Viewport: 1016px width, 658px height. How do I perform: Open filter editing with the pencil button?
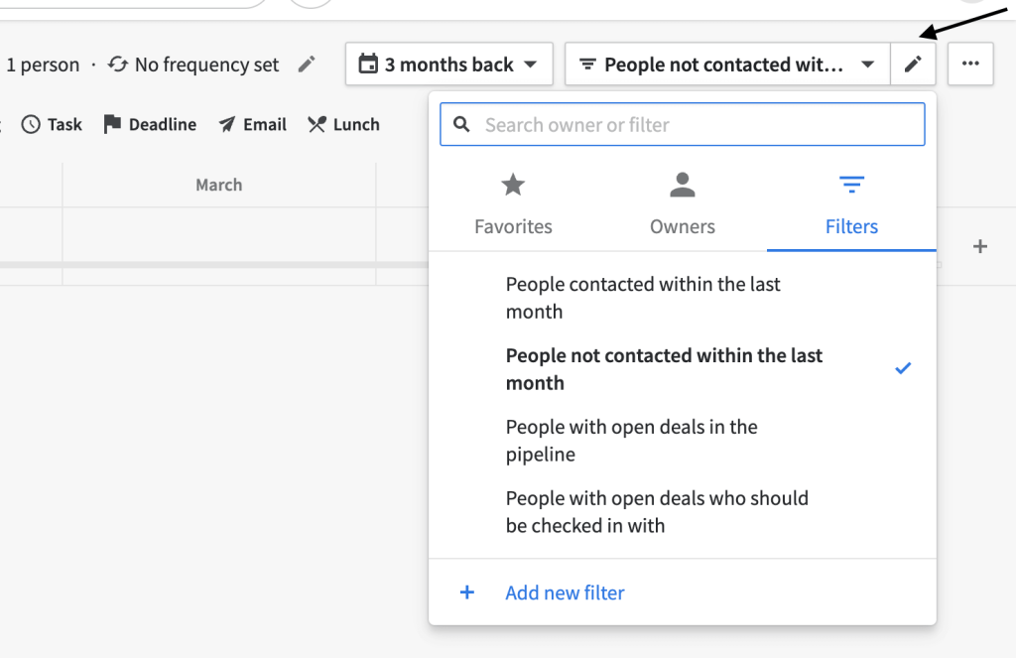click(913, 64)
